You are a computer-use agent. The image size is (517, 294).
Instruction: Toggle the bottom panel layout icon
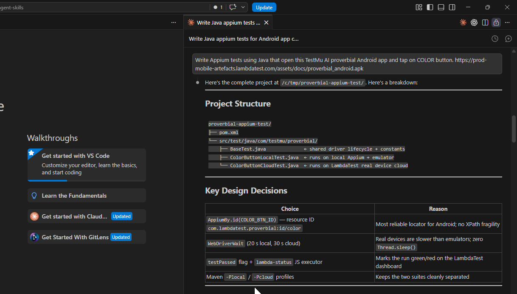tap(441, 7)
